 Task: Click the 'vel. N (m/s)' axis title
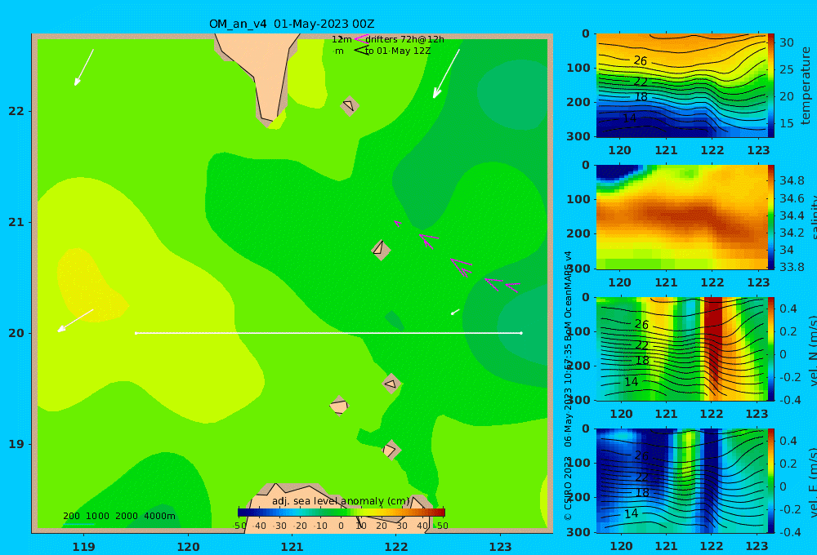pos(812,351)
